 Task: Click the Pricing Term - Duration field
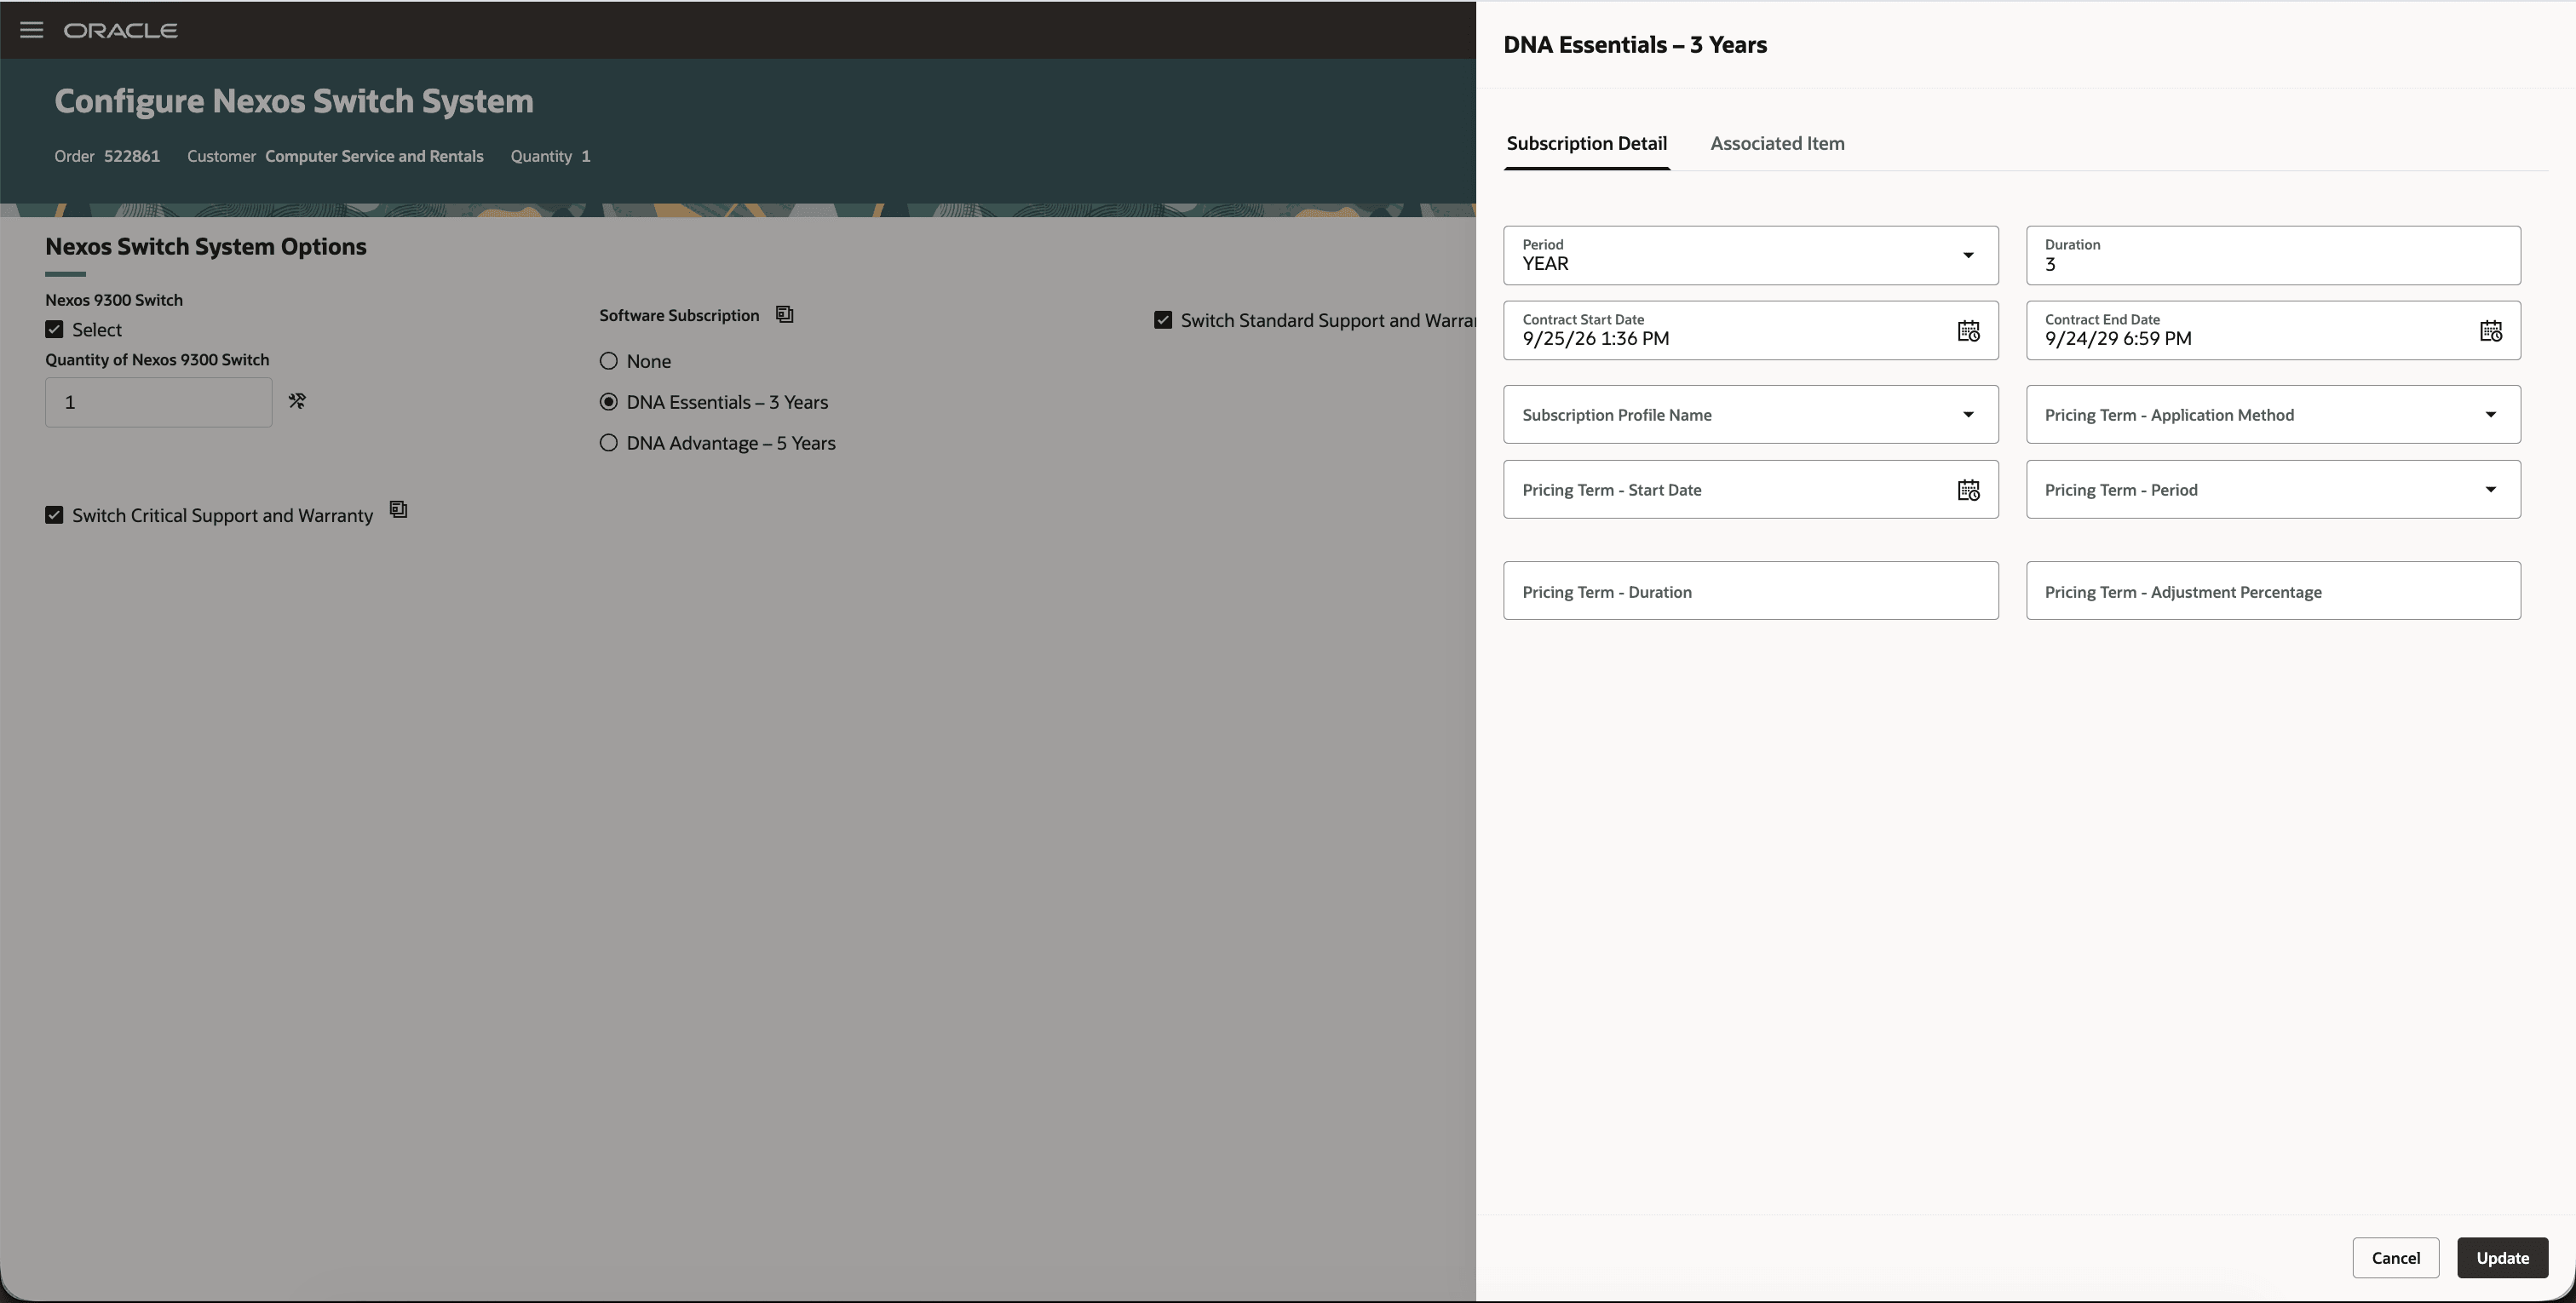pyautogui.click(x=1750, y=591)
